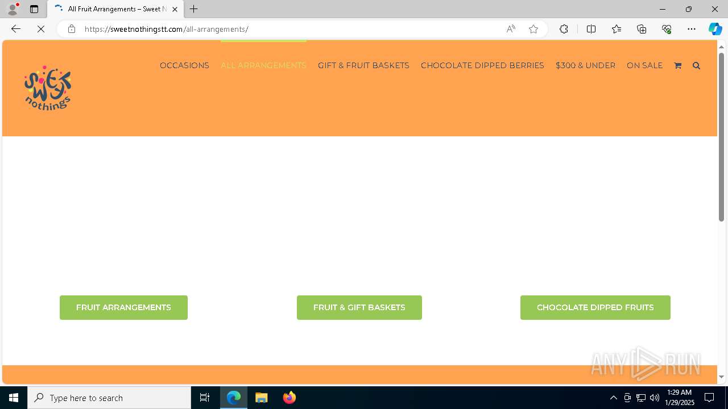Open the volume tray icon
728x409 pixels.
[x=655, y=398]
